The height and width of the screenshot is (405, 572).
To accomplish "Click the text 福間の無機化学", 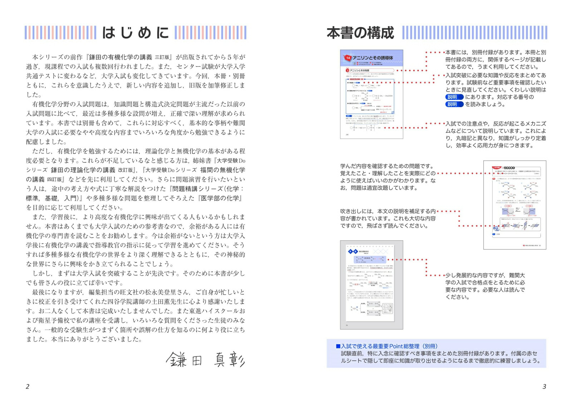I will [x=223, y=170].
